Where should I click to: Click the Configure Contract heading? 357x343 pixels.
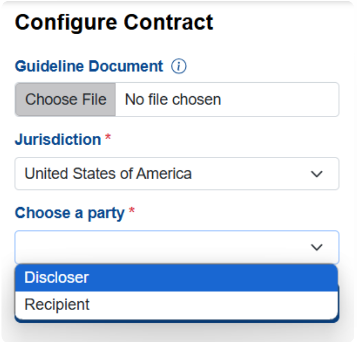pyautogui.click(x=114, y=22)
